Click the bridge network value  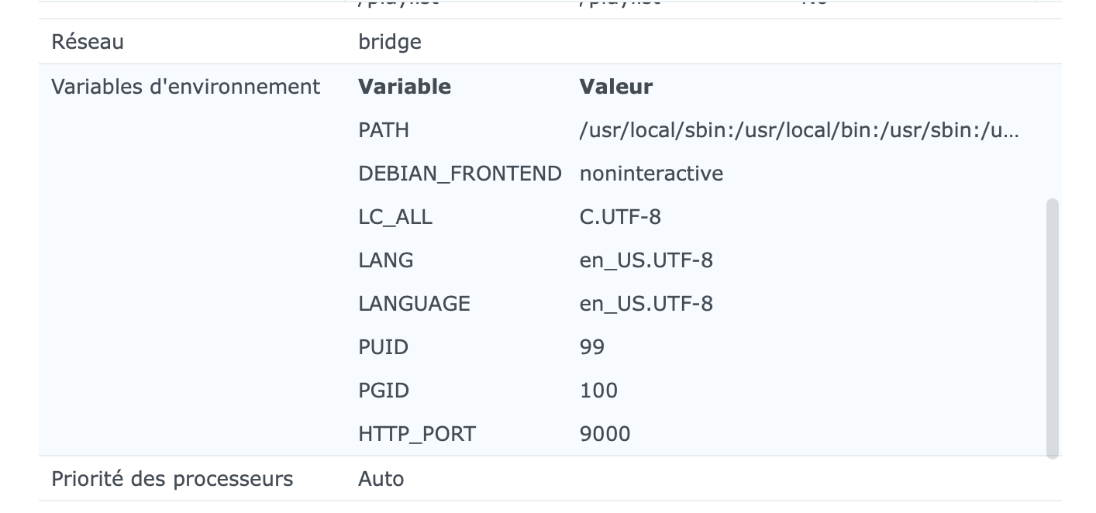[x=389, y=42]
